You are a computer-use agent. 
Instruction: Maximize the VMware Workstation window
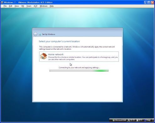click(149, 2)
